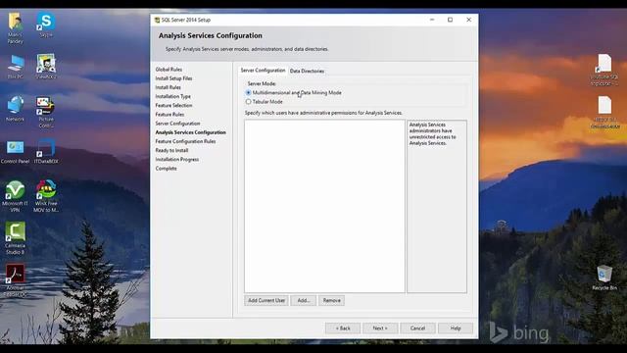Viewport: 627px width, 353px height.
Task: Open the Acrobat Reader DC shortcut
Action: pos(16,280)
